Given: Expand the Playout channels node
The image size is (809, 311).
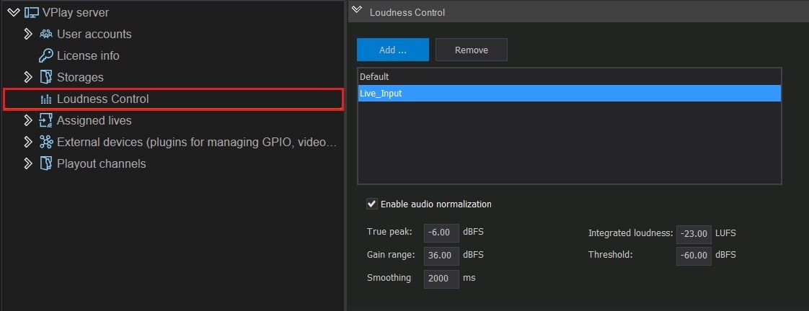Looking at the screenshot, I should 28,163.
